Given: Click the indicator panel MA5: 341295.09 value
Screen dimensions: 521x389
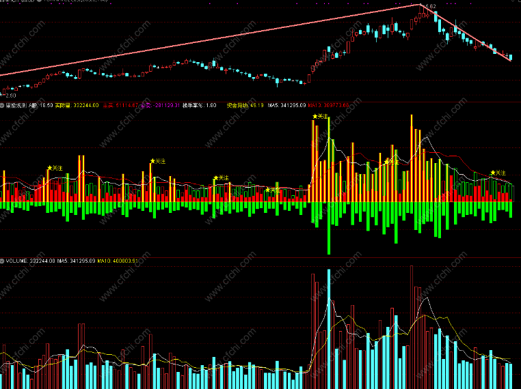Looking at the screenshot, I should point(286,106).
